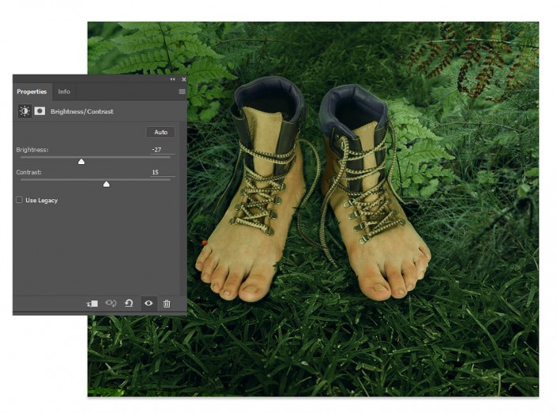The image size is (557, 413).
Task: Reset adjustment to defaults icon
Action: point(129,303)
